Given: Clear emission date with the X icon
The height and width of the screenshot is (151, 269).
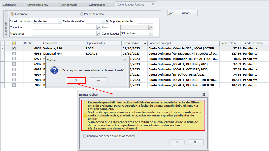Looking at the screenshot, I should (x=107, y=21).
